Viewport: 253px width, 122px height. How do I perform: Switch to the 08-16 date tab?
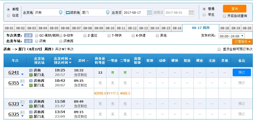click(x=177, y=28)
